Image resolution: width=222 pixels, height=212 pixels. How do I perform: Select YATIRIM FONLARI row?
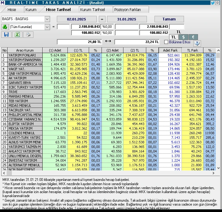point(109,55)
